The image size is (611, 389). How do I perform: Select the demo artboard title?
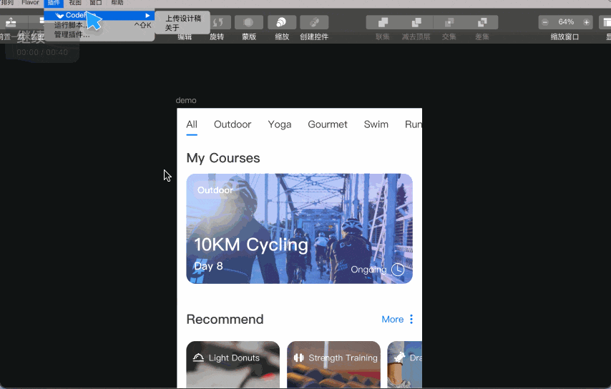[x=186, y=100]
